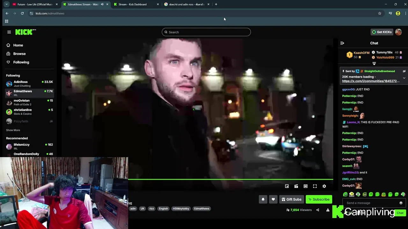The height and width of the screenshot is (229, 408).
Task: Mute the Edmatthews Stream tab audio icon
Action: [102, 4]
